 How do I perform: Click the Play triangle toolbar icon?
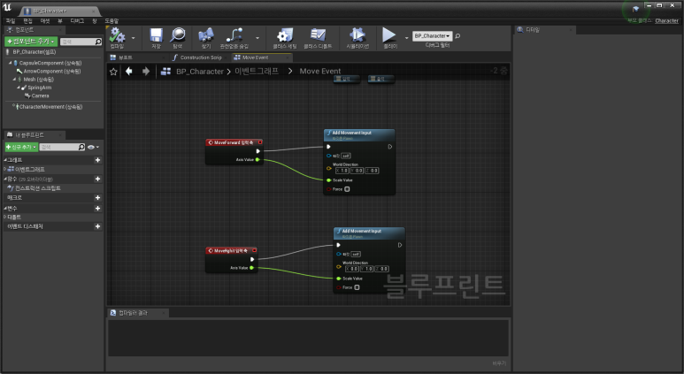[x=388, y=34]
